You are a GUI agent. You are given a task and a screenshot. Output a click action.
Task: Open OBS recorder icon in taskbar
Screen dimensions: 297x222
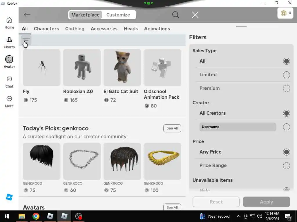pyautogui.click(x=78, y=216)
